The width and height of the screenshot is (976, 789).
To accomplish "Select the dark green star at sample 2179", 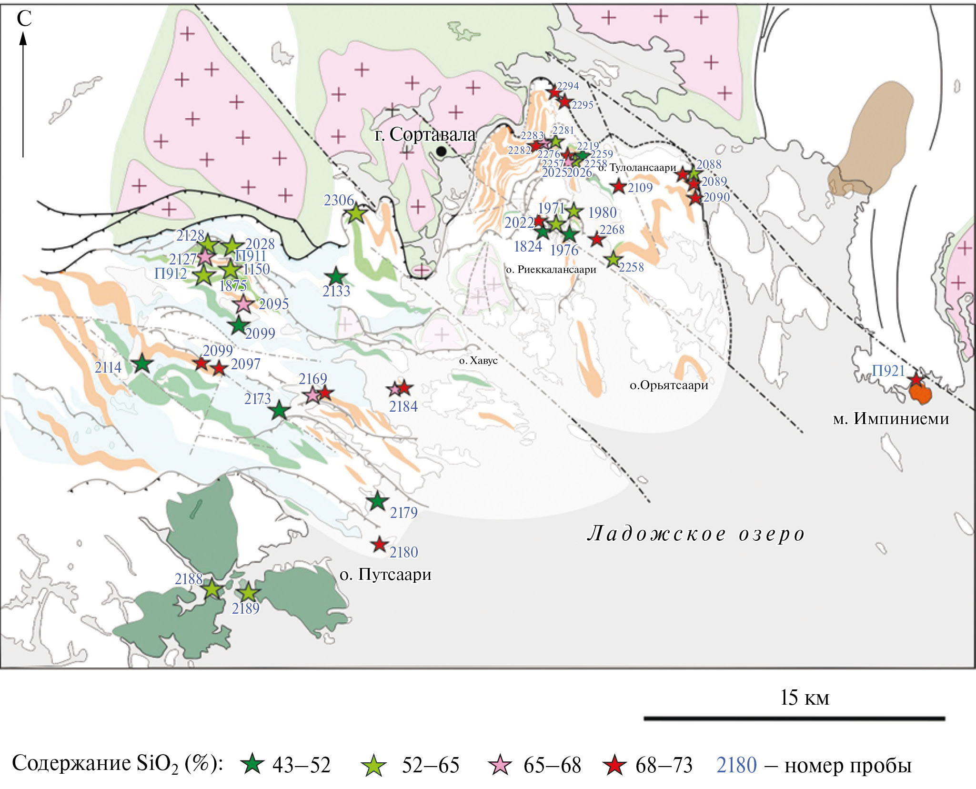I will [x=377, y=501].
